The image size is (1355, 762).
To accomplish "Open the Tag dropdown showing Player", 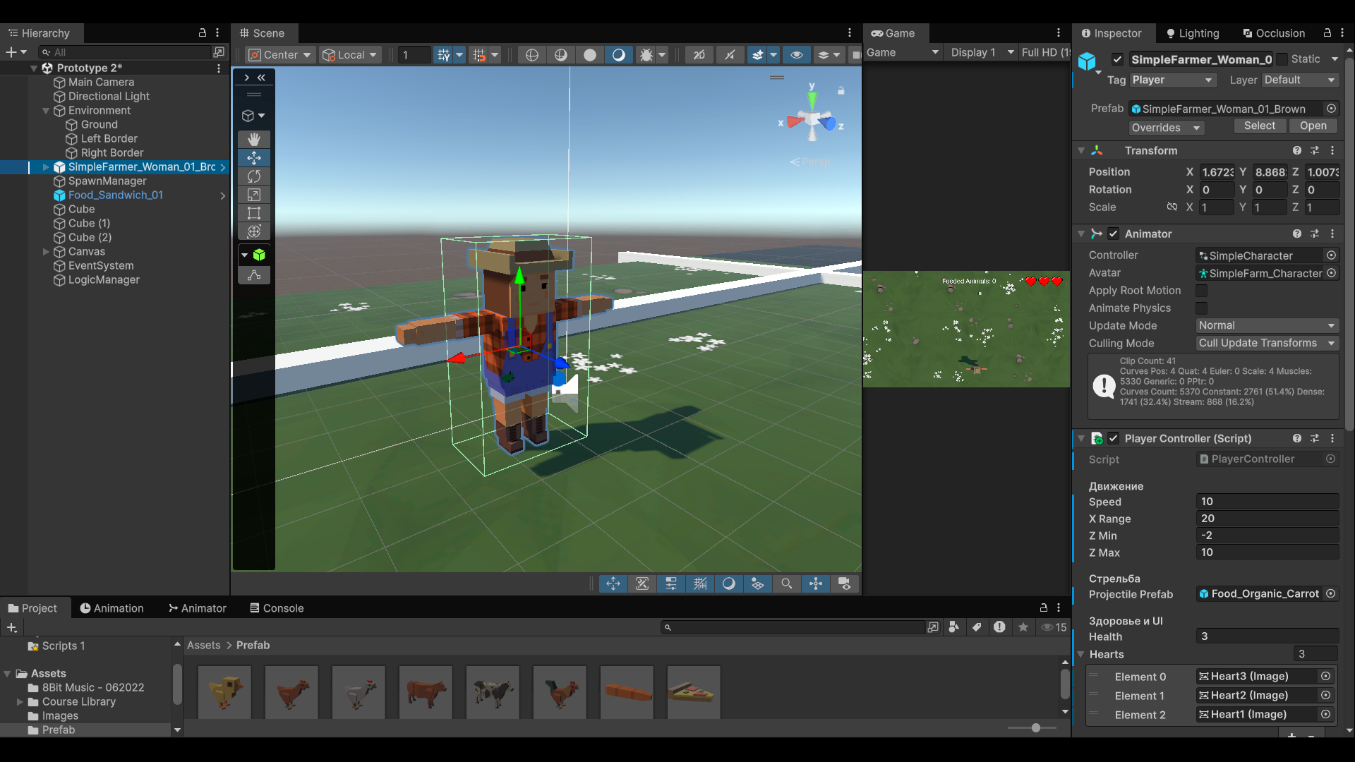I will pos(1172,80).
